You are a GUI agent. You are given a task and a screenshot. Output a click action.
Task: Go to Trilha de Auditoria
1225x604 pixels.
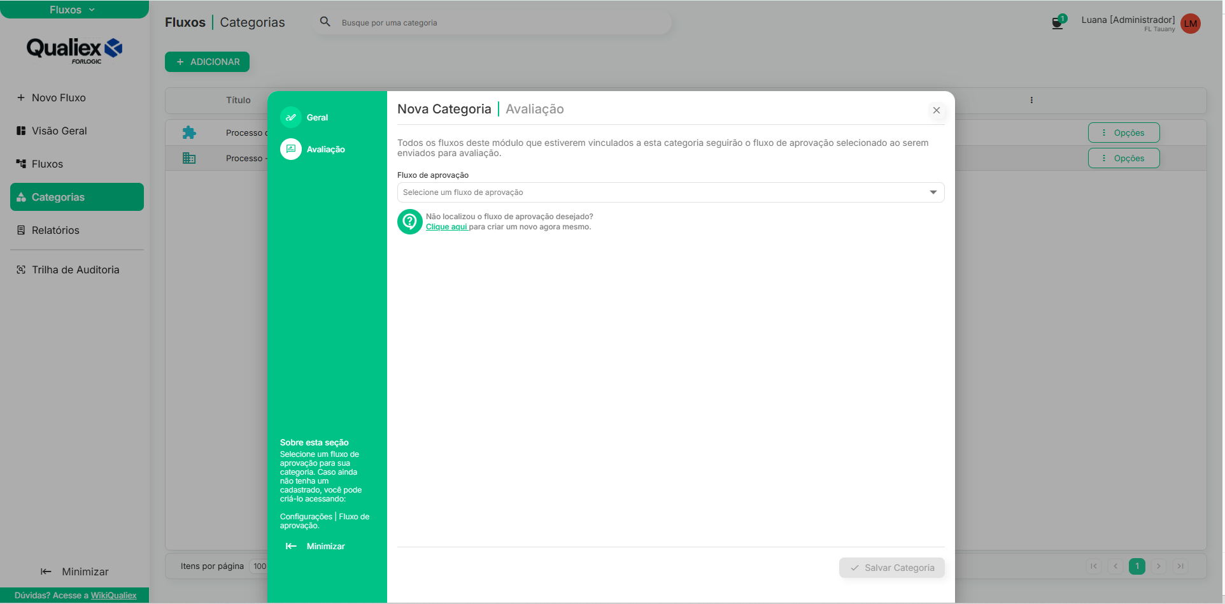(x=75, y=270)
